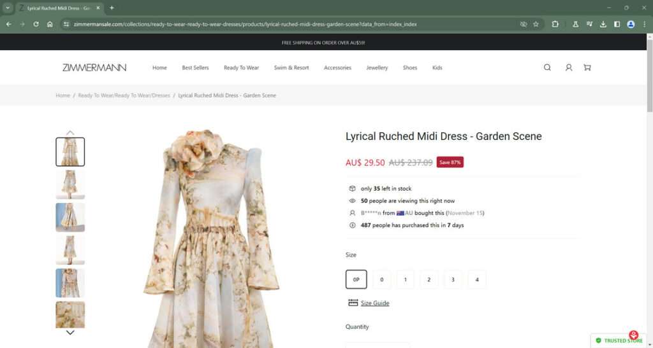Reload the page

pyautogui.click(x=36, y=24)
